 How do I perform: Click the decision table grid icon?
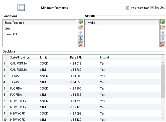coord(21,8)
